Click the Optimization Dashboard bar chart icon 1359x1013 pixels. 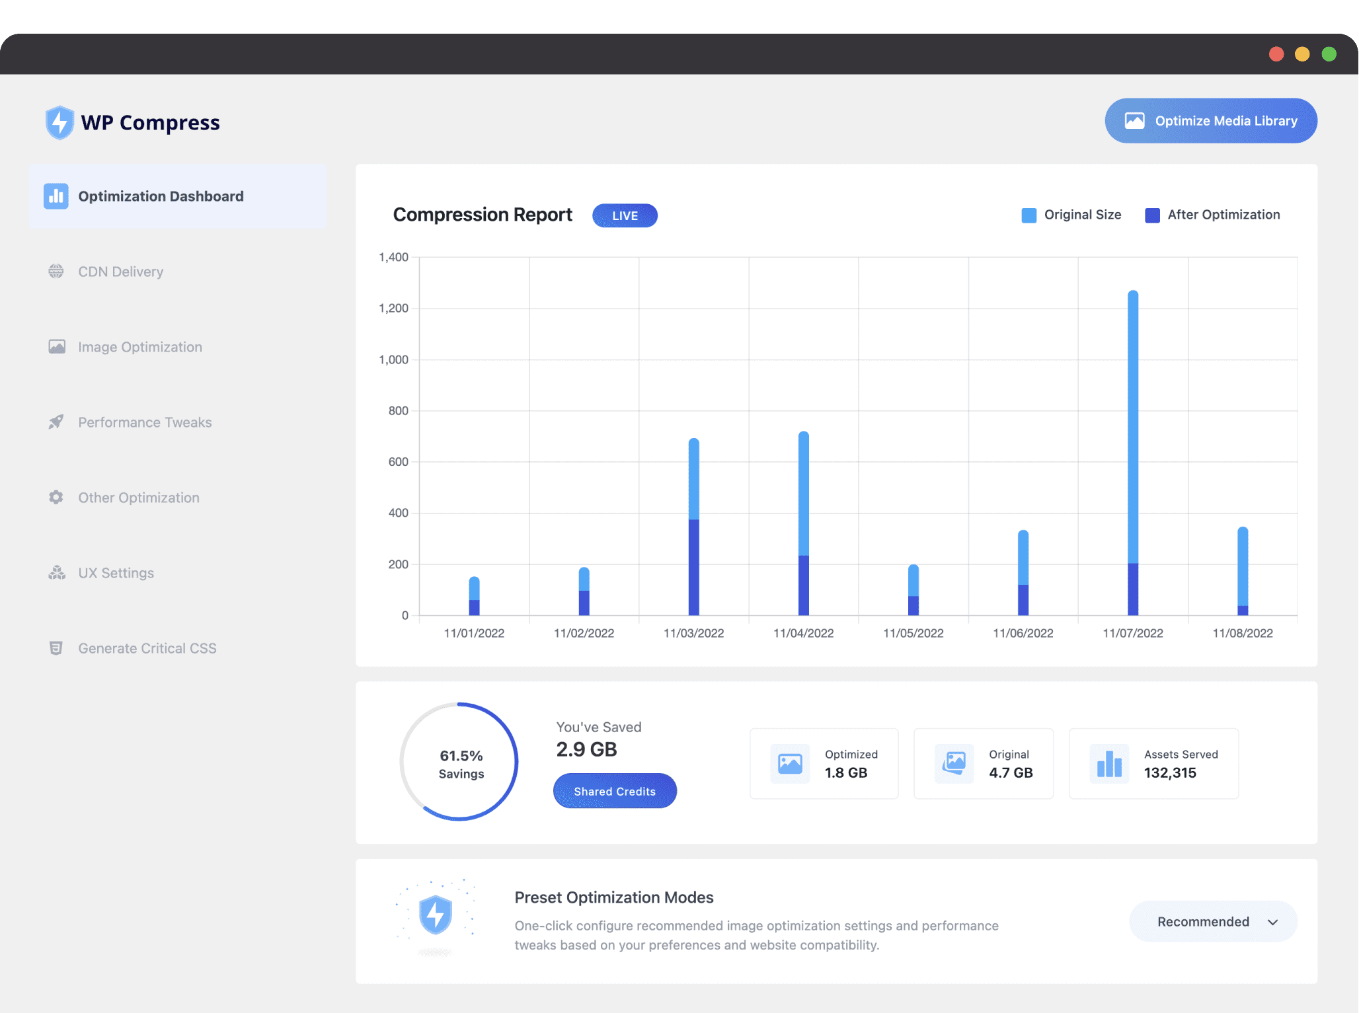[x=56, y=196]
